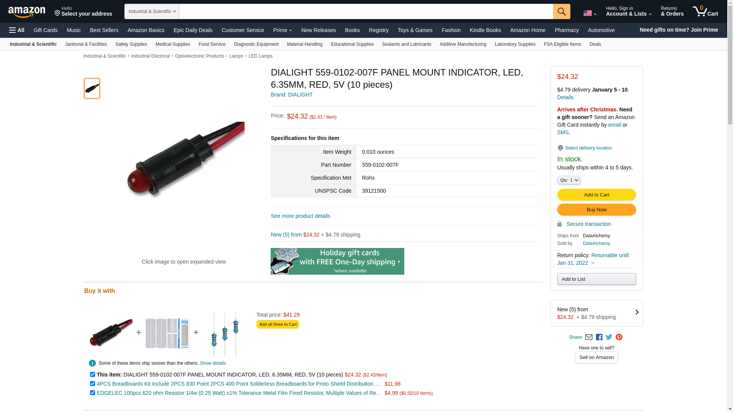Open the All hamburger menu
This screenshot has height=412, width=733.
coord(17,30)
